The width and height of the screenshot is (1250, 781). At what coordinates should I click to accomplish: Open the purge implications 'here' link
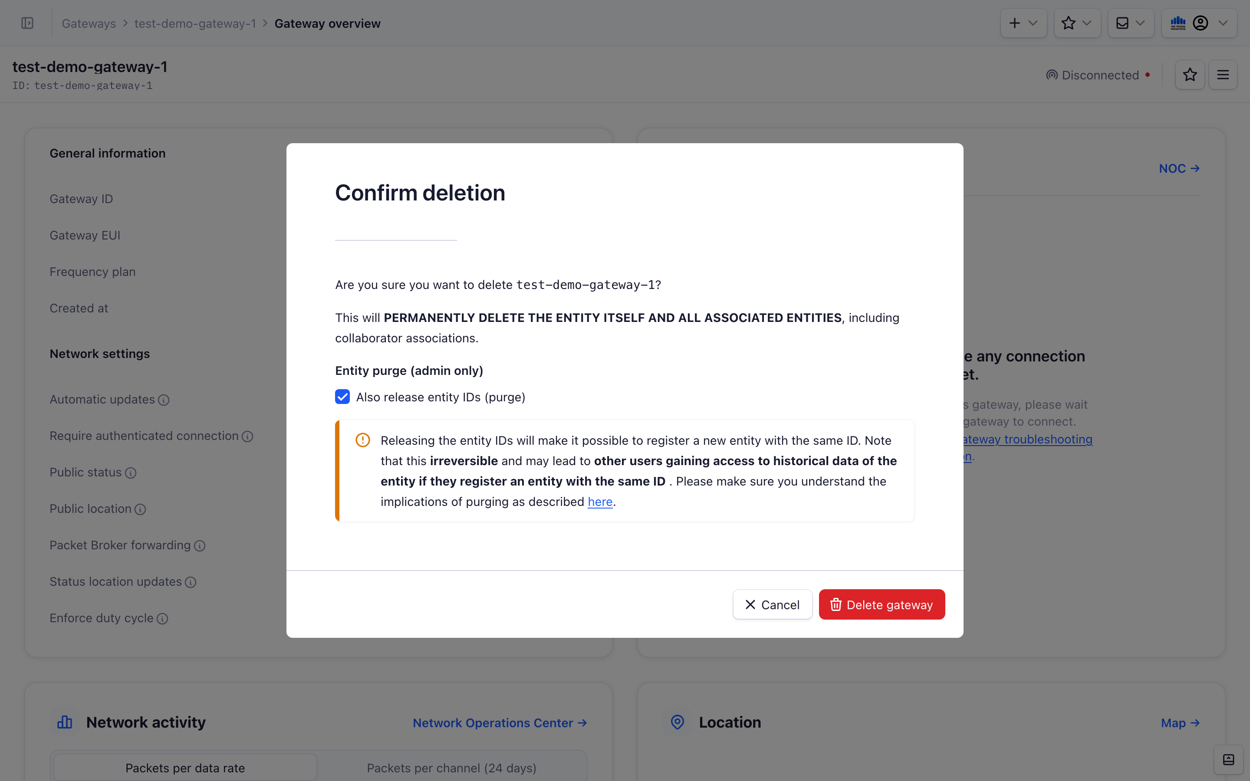tap(600, 502)
